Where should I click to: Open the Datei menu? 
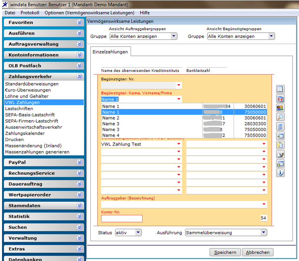point(10,13)
